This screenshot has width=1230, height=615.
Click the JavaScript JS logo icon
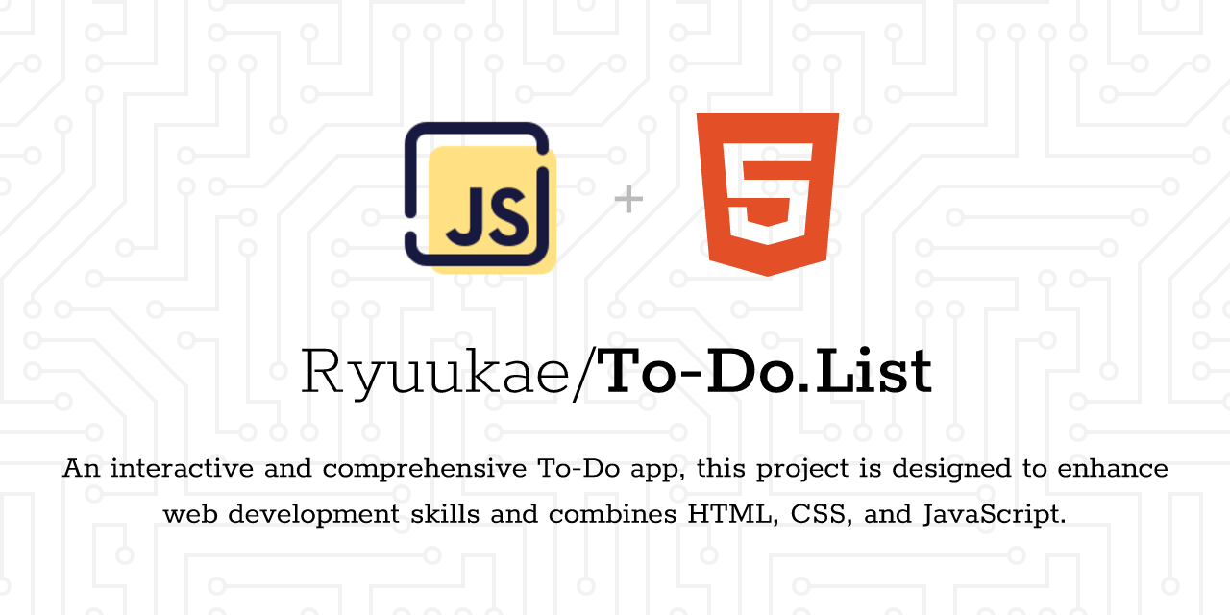coord(480,197)
